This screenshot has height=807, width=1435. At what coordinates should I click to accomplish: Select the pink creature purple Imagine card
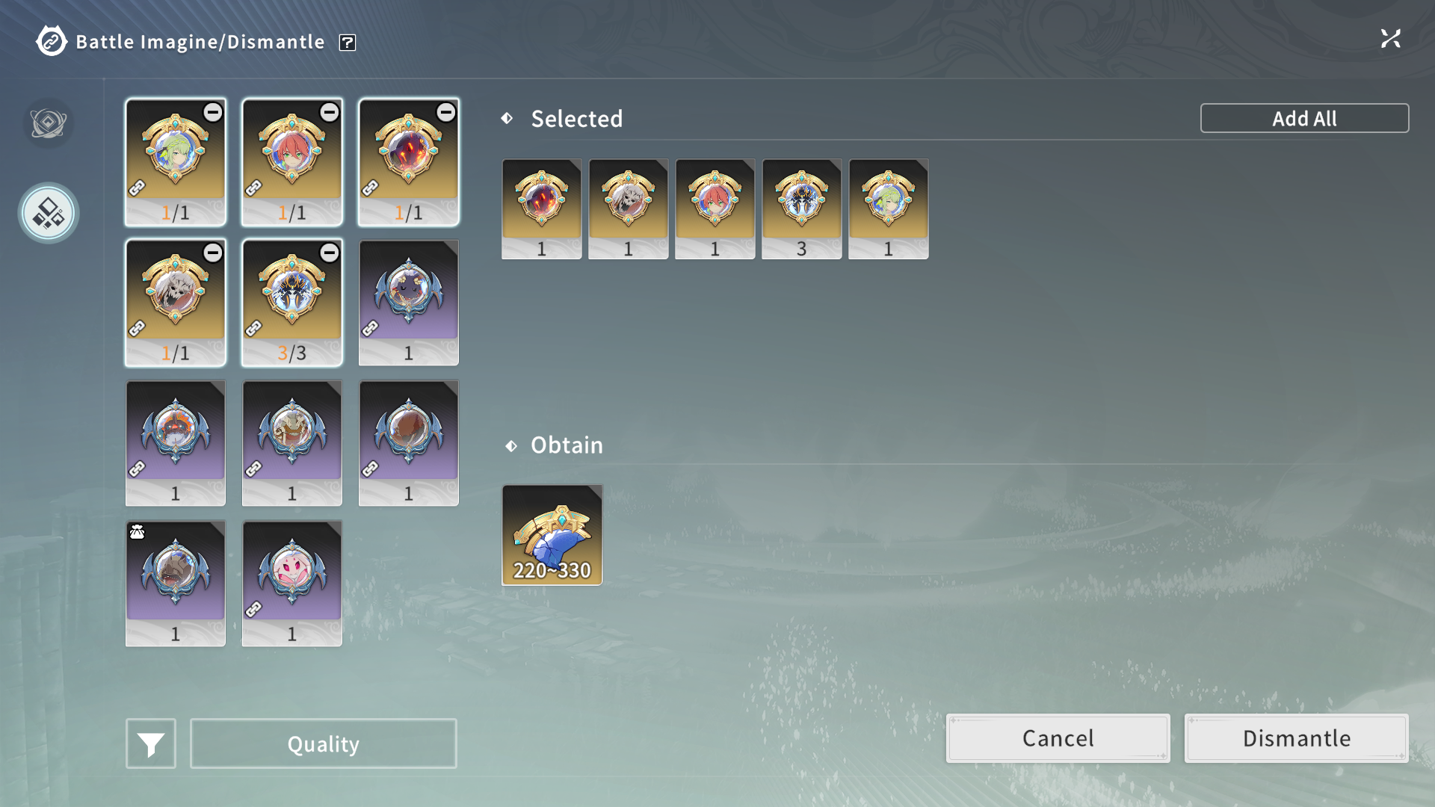coord(292,584)
